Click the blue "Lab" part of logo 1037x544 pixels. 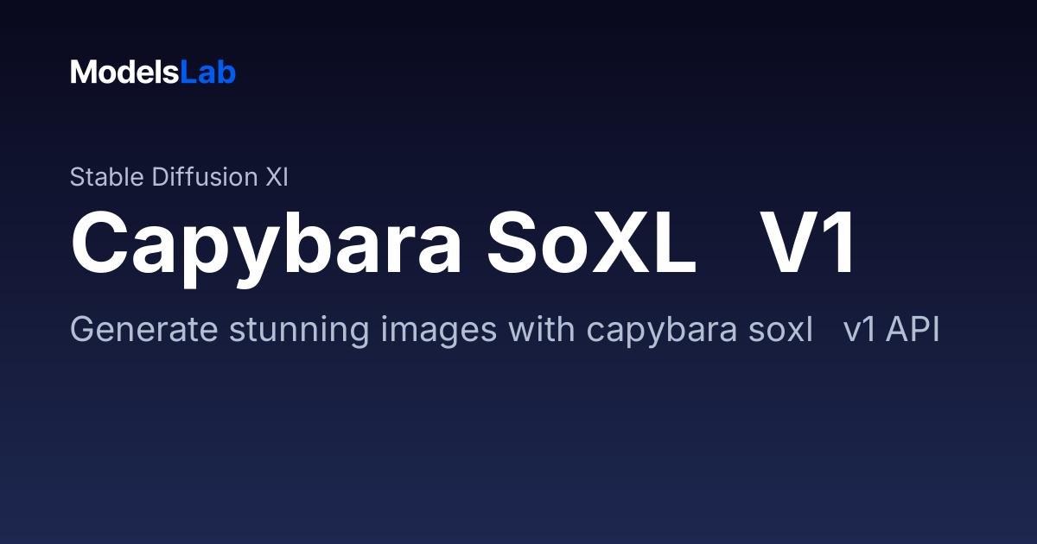click(208, 73)
